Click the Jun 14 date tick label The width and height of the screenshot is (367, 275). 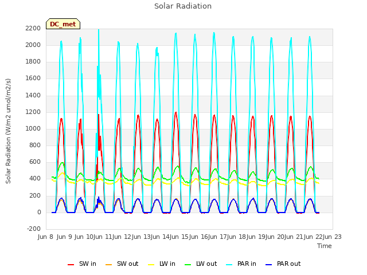click(x=159, y=237)
